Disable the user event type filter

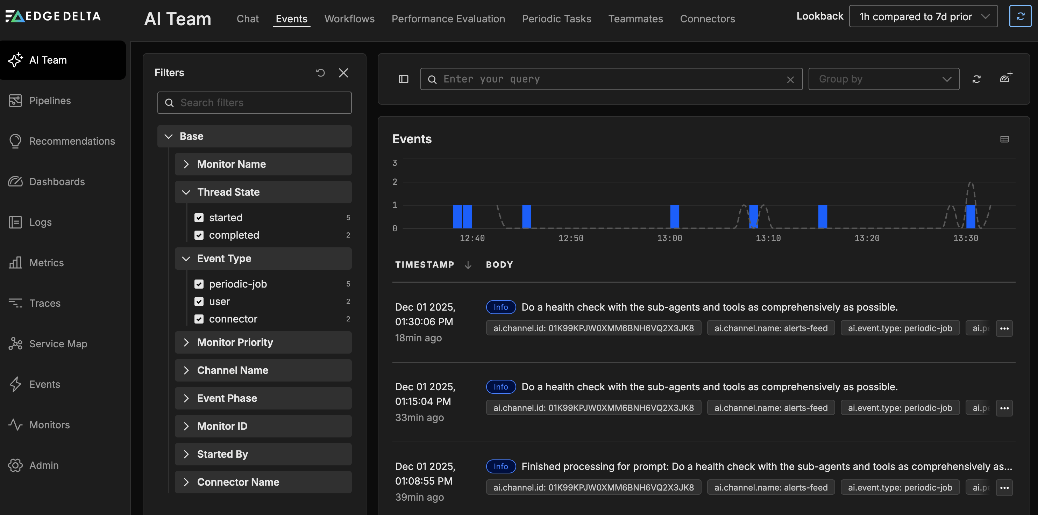(x=199, y=301)
